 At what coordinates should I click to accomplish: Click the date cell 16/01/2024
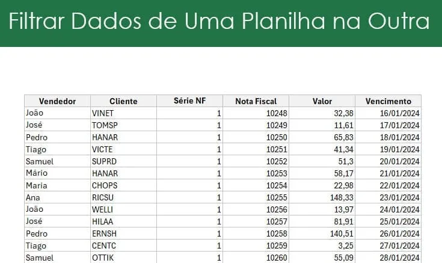pos(388,113)
